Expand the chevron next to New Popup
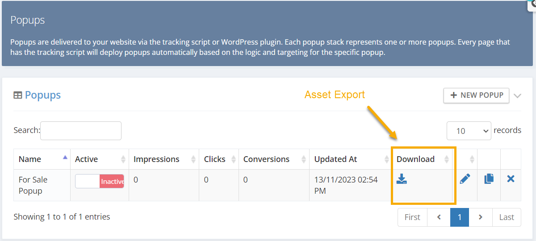The image size is (536, 241). coord(518,96)
